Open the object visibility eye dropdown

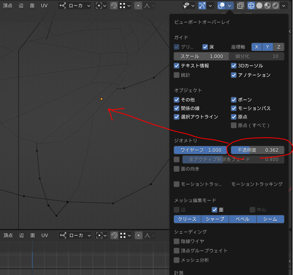pyautogui.click(x=189, y=6)
